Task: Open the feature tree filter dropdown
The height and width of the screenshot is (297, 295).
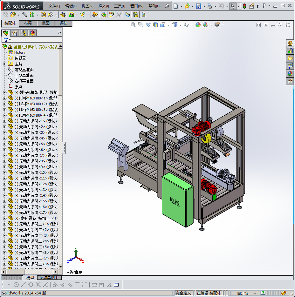Action: pos(10,40)
